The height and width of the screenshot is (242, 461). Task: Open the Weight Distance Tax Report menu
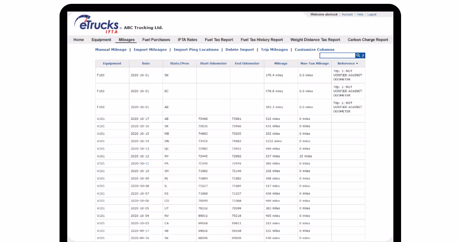pyautogui.click(x=315, y=40)
